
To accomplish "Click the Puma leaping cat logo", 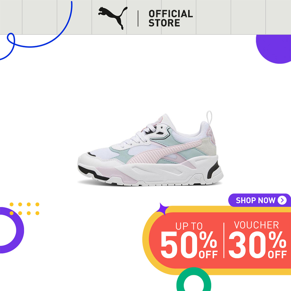I will (113, 18).
